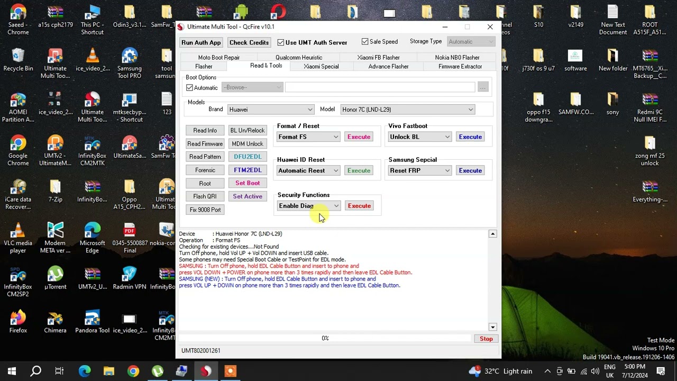Switch to the Advance Flasher tab
The image size is (677, 381).
(388, 67)
